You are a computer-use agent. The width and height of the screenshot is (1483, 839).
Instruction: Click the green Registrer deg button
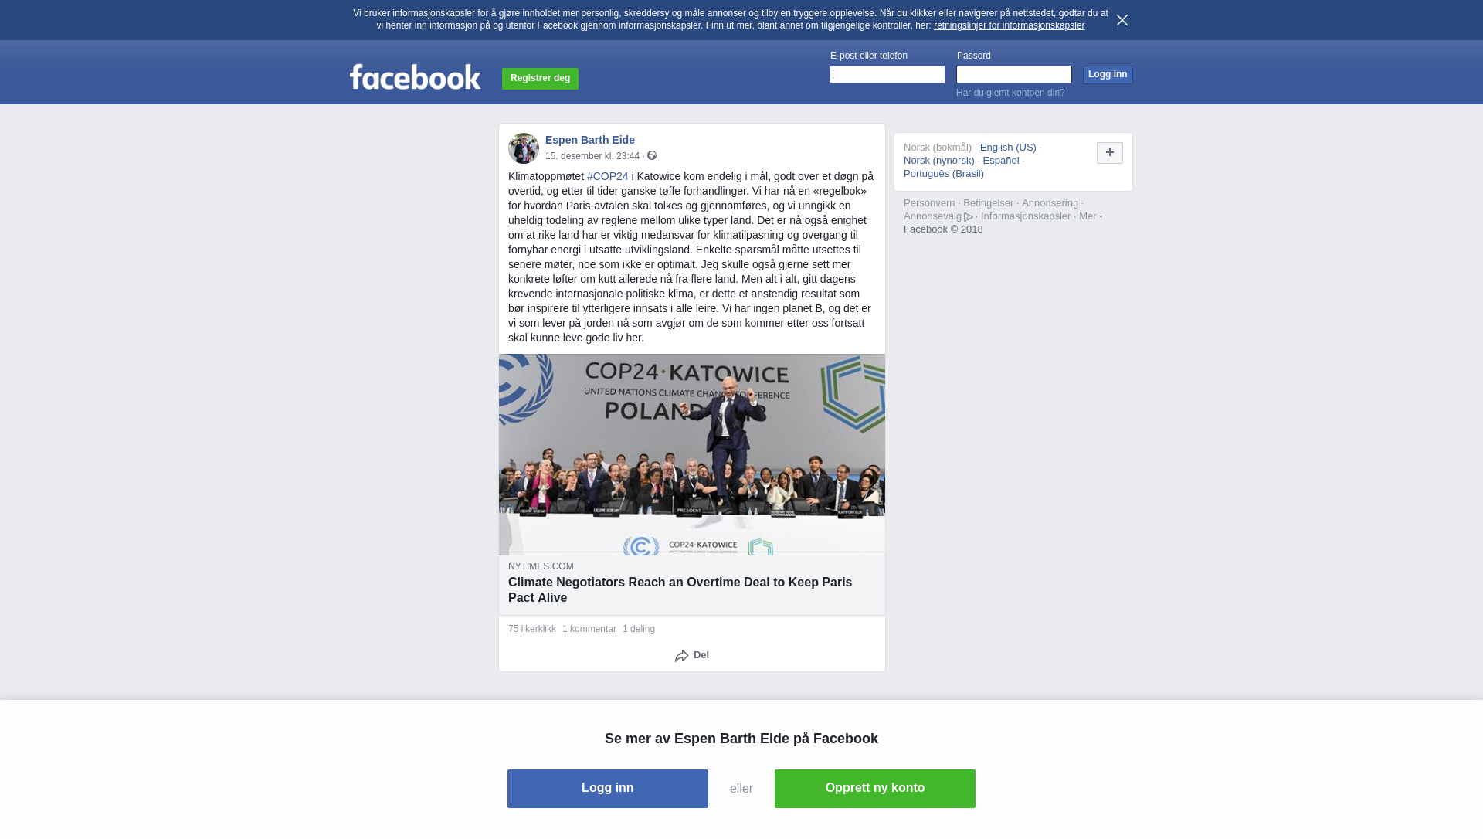point(540,78)
